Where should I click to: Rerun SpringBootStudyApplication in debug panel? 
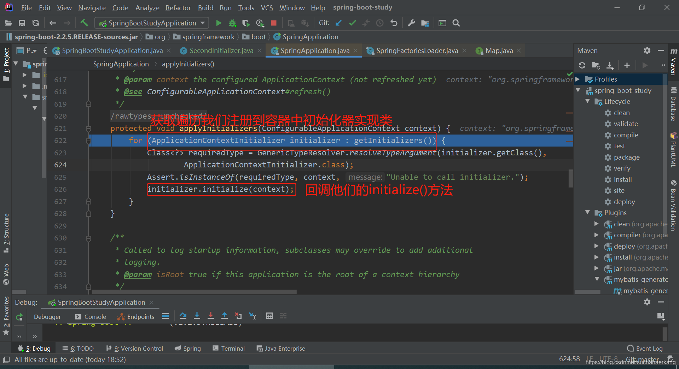point(19,317)
